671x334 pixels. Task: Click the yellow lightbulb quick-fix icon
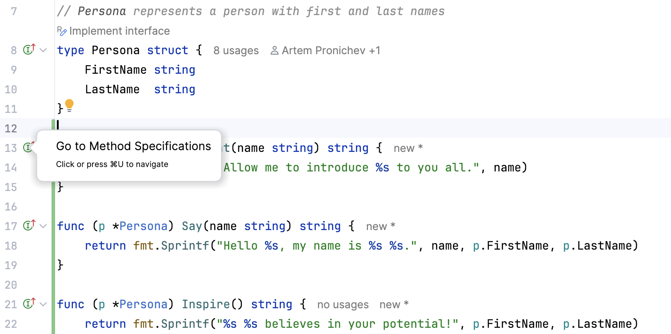(69, 106)
